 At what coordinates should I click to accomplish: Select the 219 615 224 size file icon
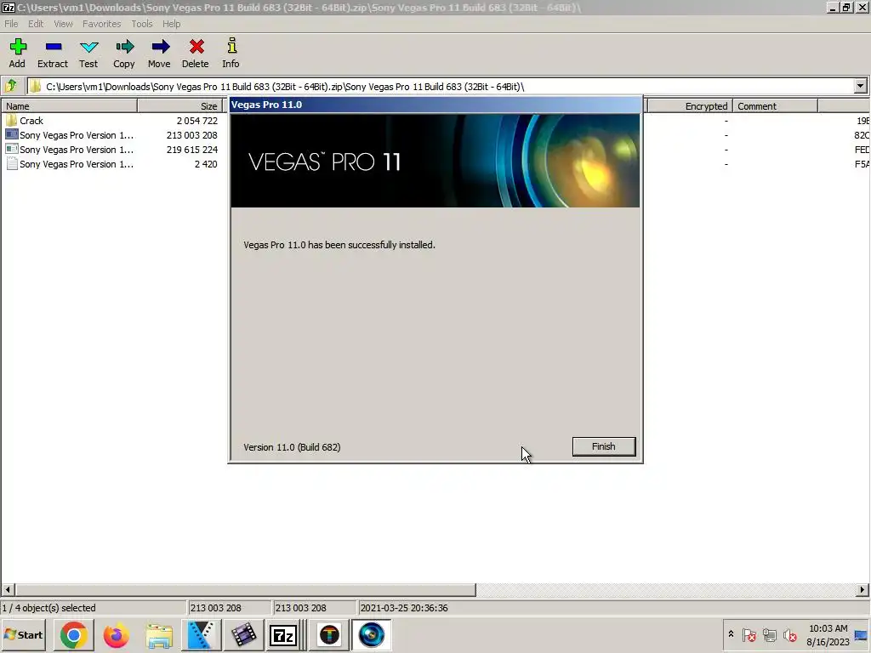tap(11, 150)
